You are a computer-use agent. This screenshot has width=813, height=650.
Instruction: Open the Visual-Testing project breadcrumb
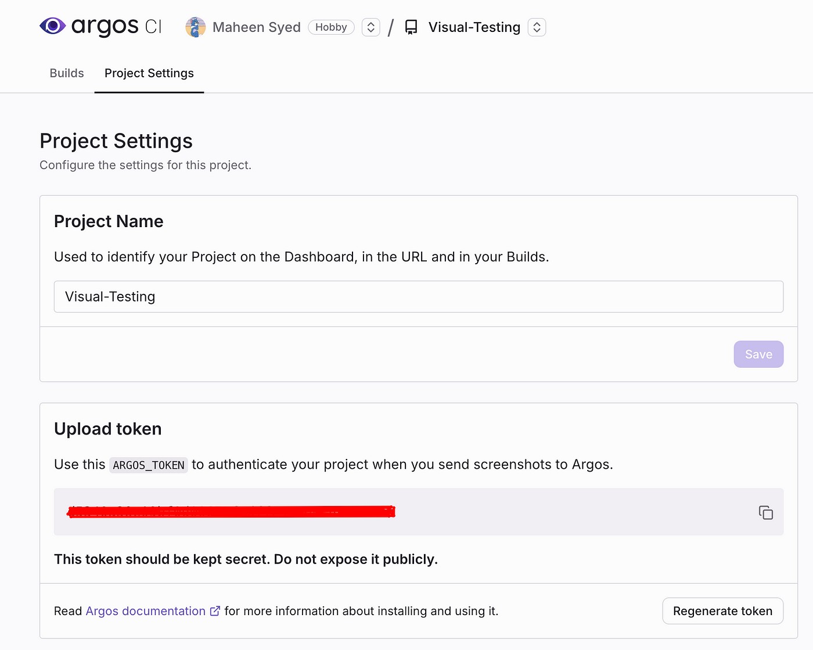point(474,27)
